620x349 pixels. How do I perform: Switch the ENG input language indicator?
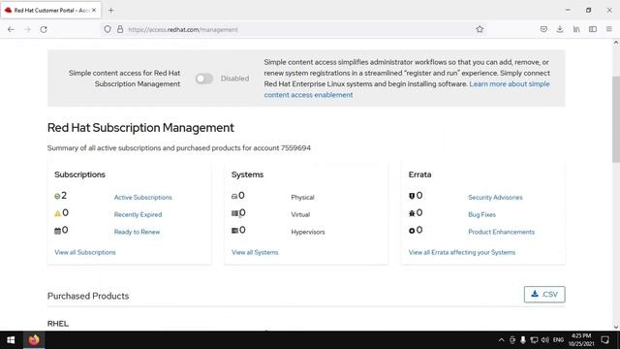pos(558,340)
